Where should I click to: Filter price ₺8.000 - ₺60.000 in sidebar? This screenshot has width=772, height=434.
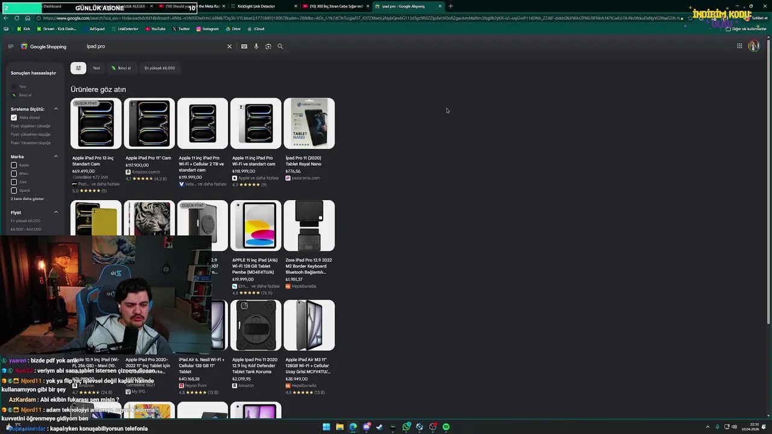[26, 229]
